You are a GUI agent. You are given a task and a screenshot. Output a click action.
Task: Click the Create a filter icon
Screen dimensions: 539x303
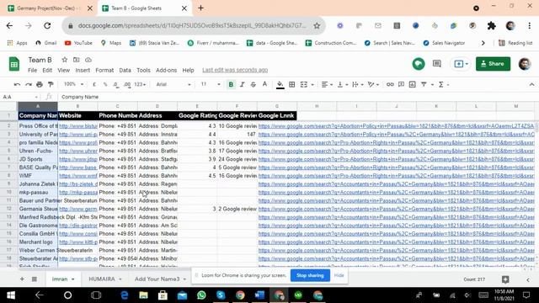(424, 84)
